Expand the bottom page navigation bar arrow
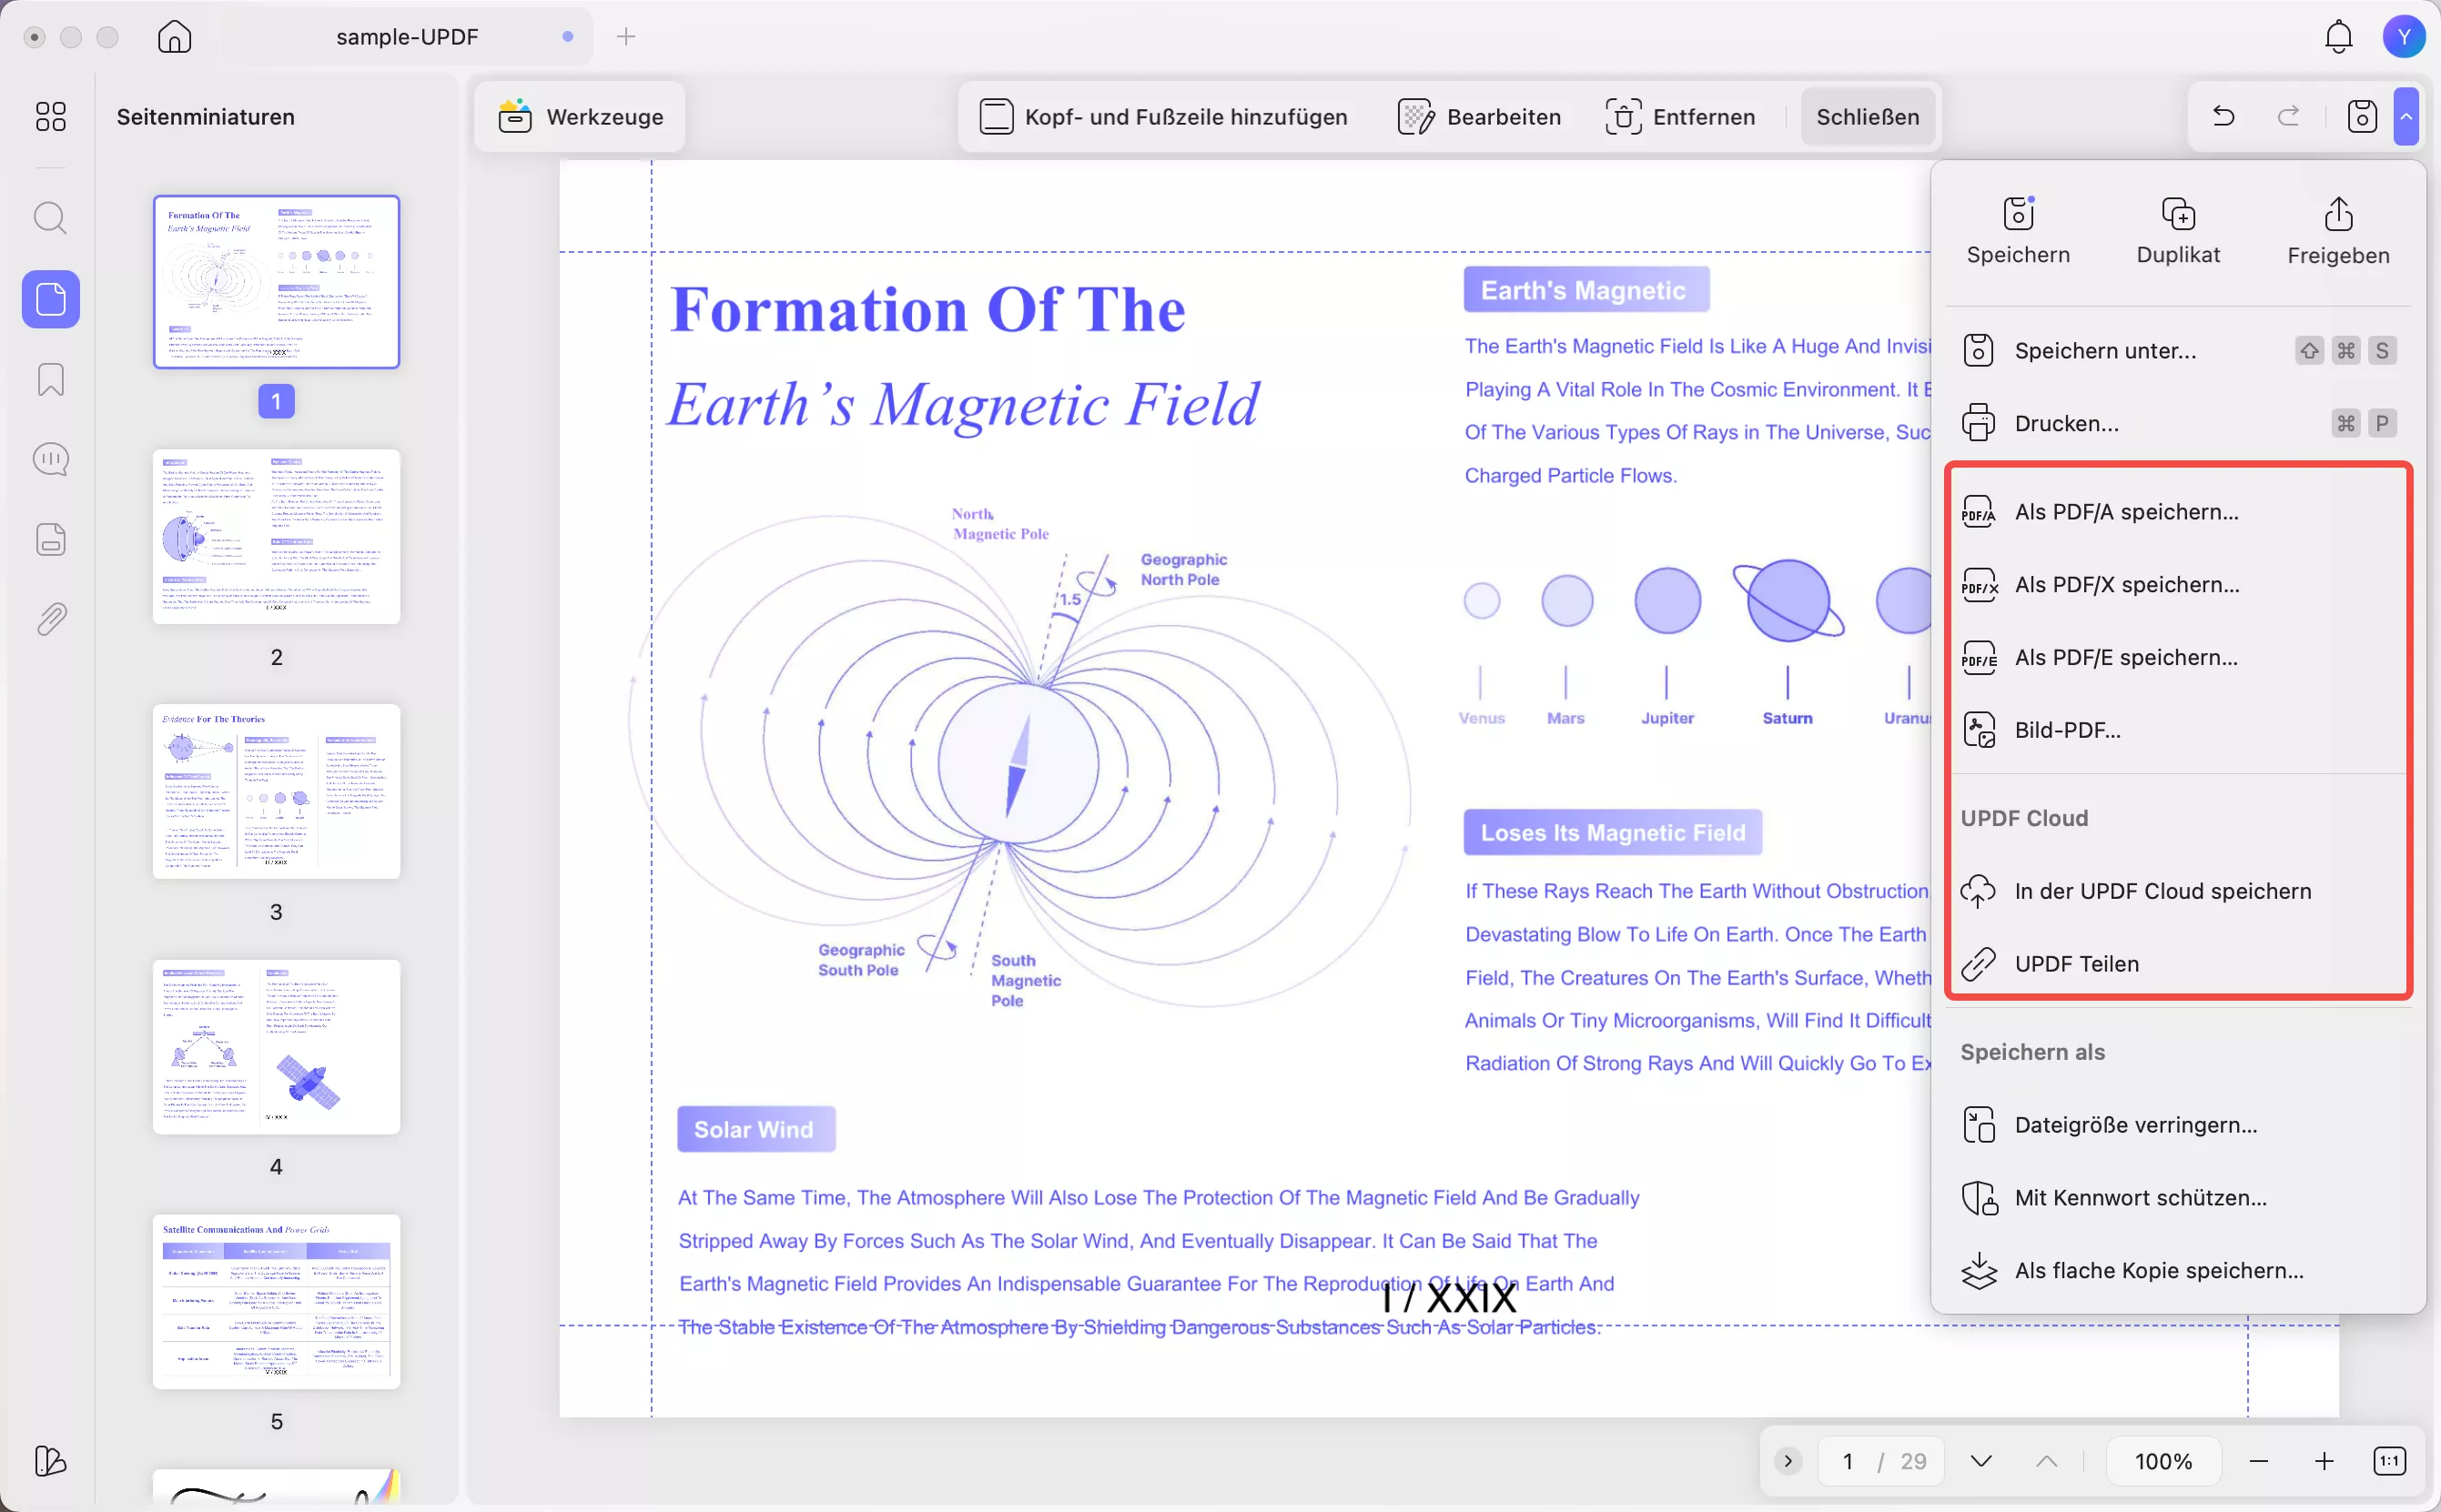This screenshot has height=1512, width=2441. click(1788, 1461)
